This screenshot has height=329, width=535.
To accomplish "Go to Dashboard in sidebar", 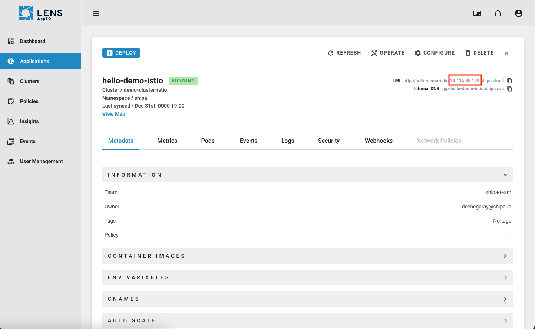I will coord(40,41).
